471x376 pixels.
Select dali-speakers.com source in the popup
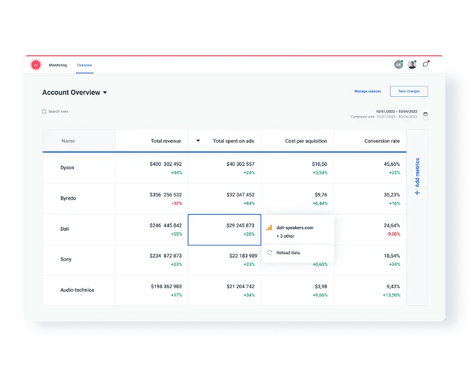pos(294,228)
